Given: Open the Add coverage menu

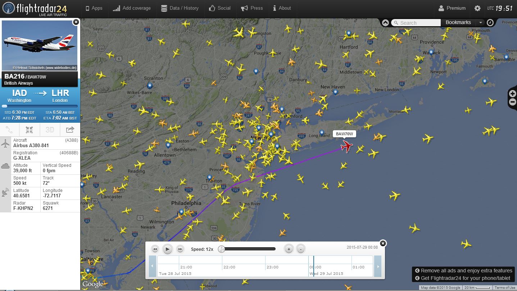Looking at the screenshot, I should pyautogui.click(x=132, y=8).
